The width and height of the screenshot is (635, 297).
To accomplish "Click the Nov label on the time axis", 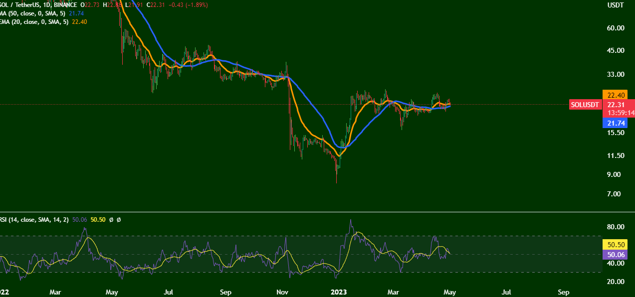I will tap(283, 291).
